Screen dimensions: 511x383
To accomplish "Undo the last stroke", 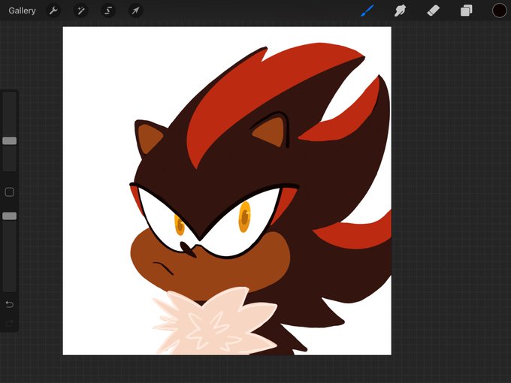I will pyautogui.click(x=10, y=304).
